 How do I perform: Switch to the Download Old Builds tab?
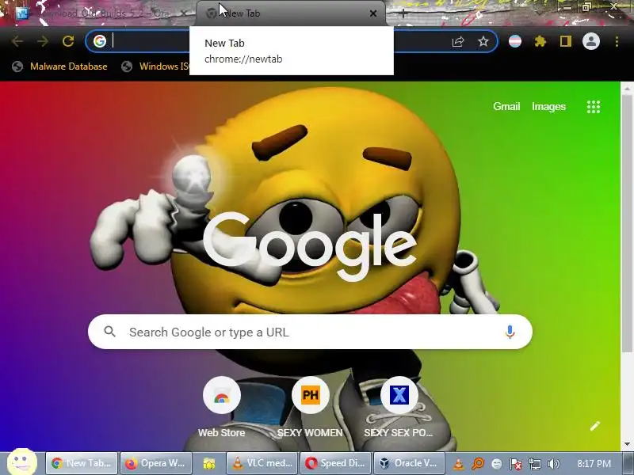(x=101, y=13)
